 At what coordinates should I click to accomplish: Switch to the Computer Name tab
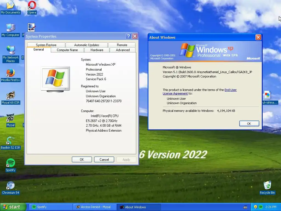click(x=67, y=50)
